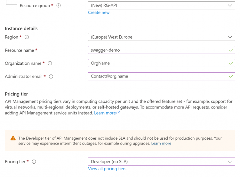Click the Region info icon
Image resolution: width=240 pixels, height=177 pixels.
(x=27, y=37)
